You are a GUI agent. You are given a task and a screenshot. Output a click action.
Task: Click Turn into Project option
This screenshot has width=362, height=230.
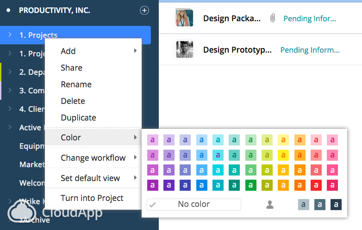click(92, 198)
